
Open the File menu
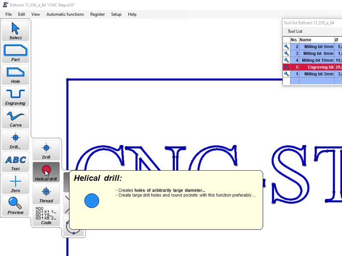(x=9, y=14)
